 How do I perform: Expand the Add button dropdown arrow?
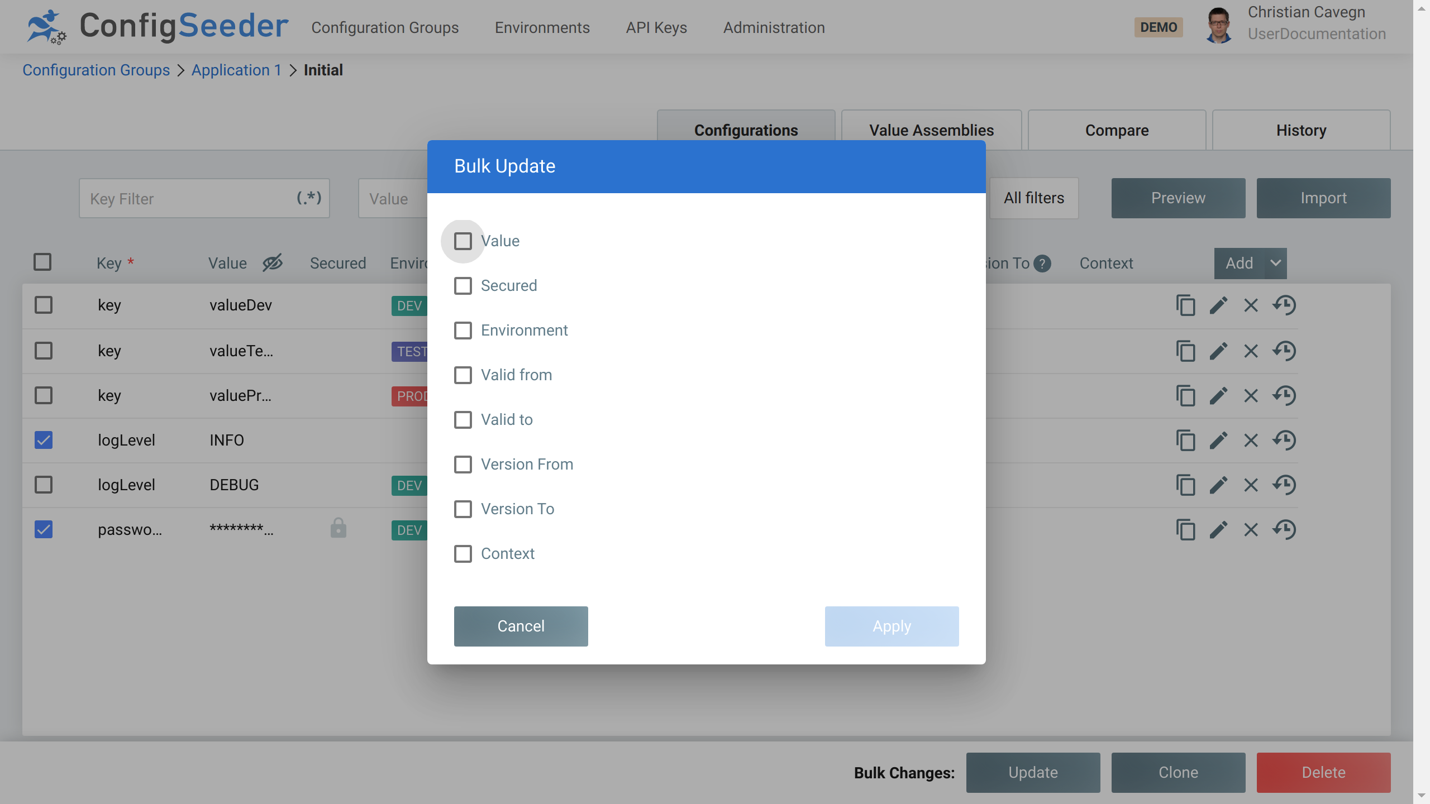tap(1275, 263)
